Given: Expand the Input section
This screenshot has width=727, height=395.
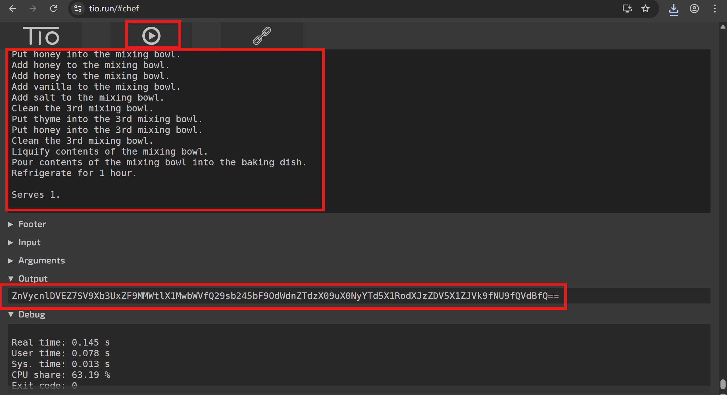Looking at the screenshot, I should pyautogui.click(x=24, y=242).
